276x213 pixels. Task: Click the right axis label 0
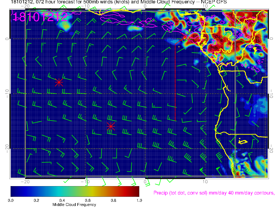(x=271, y=39)
